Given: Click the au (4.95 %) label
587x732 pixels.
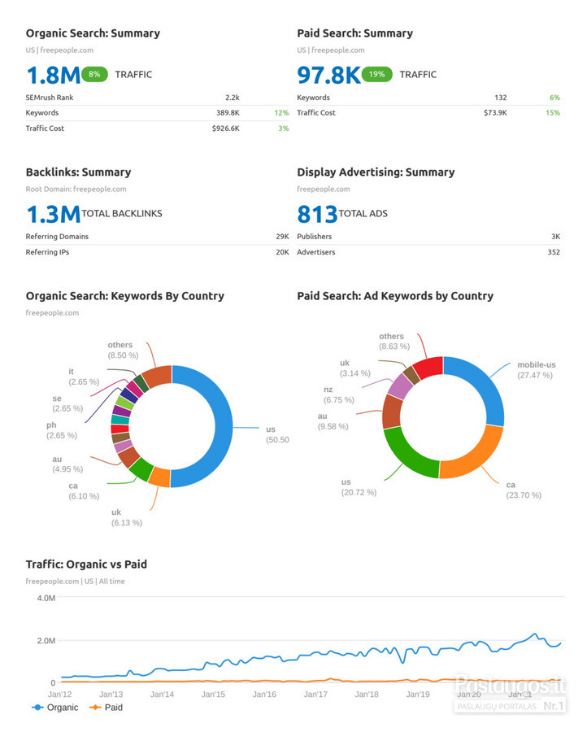Looking at the screenshot, I should click(x=67, y=464).
